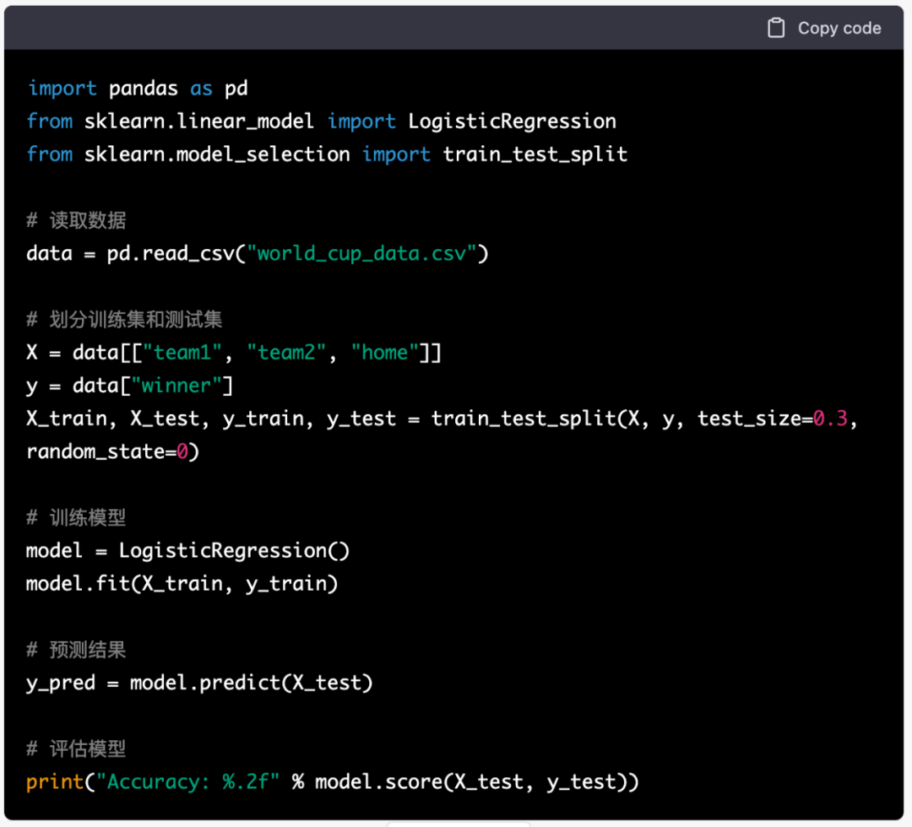
Task: Click the Copy code label
Action: (x=839, y=28)
